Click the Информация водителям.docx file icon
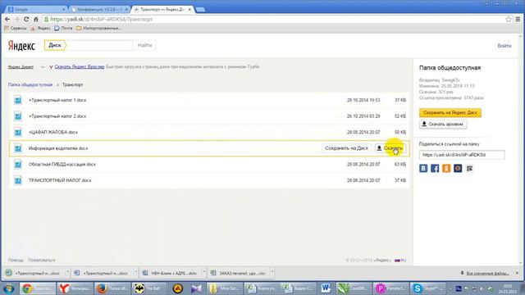Viewport: 525px width, 295px height. pos(18,148)
